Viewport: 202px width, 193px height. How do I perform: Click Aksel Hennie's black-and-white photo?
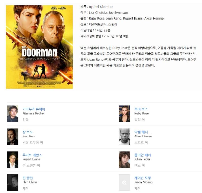(124, 137)
